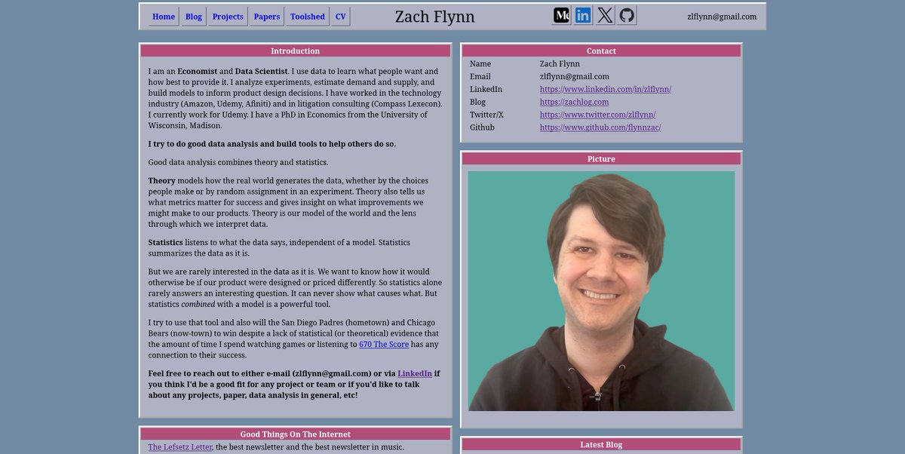905x454 pixels.
Task: Go to the Projects page
Action: click(x=228, y=16)
